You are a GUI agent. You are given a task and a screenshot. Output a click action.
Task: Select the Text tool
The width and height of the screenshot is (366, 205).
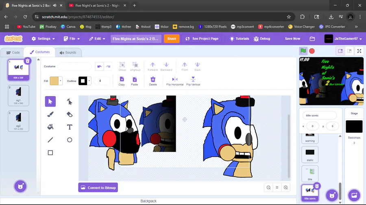(x=70, y=127)
